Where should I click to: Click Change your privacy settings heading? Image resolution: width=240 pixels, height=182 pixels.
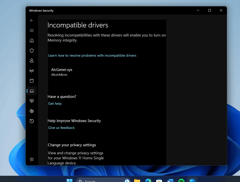(72, 145)
